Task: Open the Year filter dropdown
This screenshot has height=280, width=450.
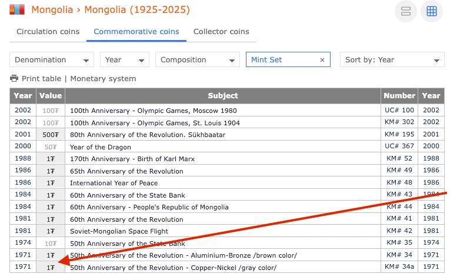Action: (x=124, y=60)
